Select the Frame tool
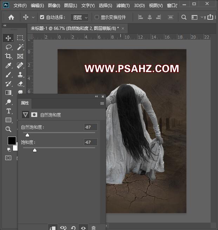The height and width of the screenshot is (230, 218). 20,56
